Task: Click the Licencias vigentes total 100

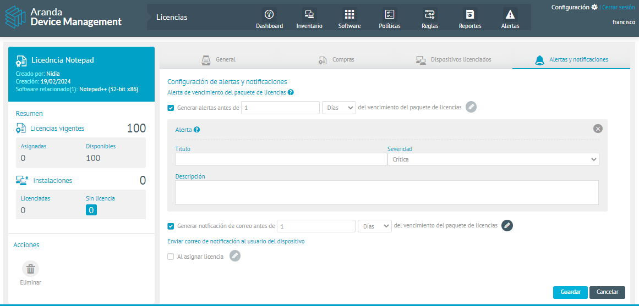Action: click(136, 128)
